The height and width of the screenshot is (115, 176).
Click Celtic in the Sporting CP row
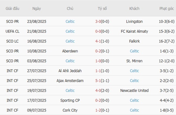point(134,100)
